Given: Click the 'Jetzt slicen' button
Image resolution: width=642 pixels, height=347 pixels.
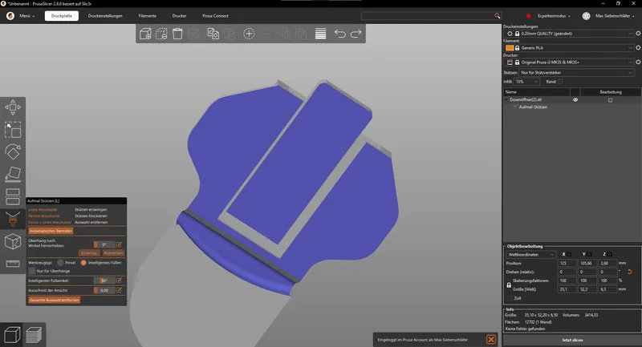Looking at the screenshot, I should point(571,341).
